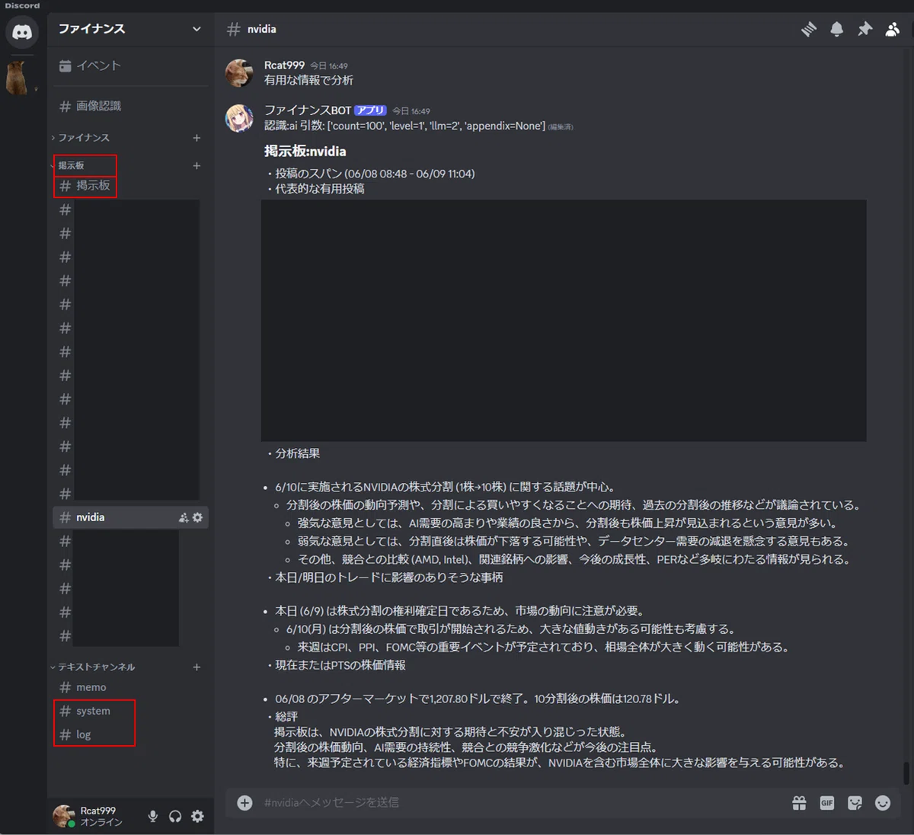Mute the microphone

point(153,816)
